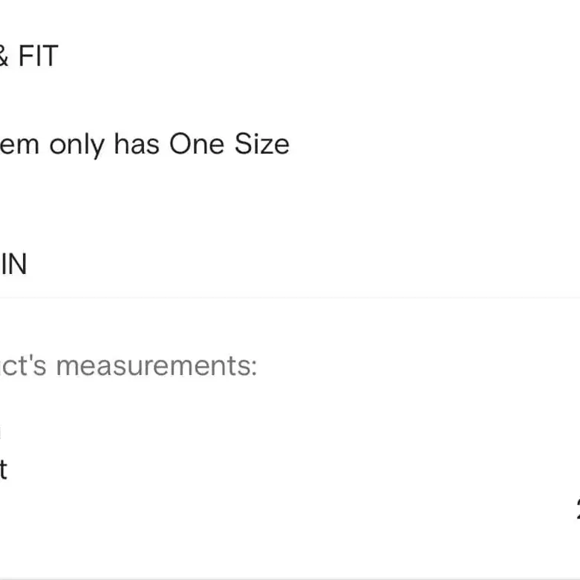Viewport: 580px width, 580px height.
Task: Click the word 'Size' in size notice
Action: (x=262, y=143)
